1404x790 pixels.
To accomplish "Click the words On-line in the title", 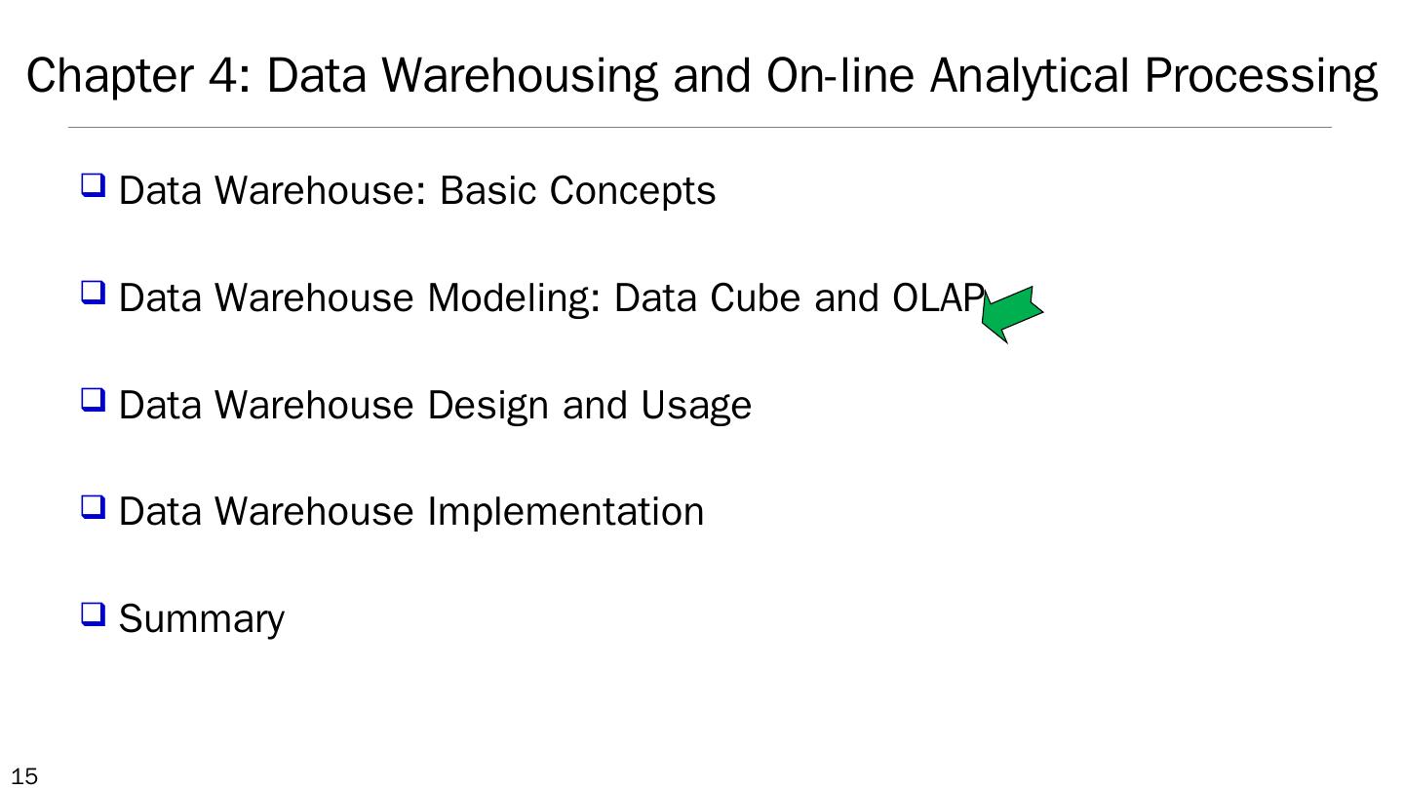I will pos(840,75).
